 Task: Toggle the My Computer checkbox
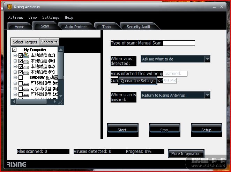[14, 50]
